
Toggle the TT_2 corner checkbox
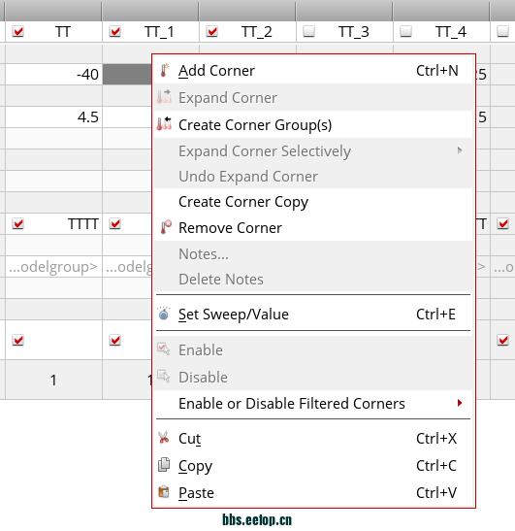click(x=212, y=31)
